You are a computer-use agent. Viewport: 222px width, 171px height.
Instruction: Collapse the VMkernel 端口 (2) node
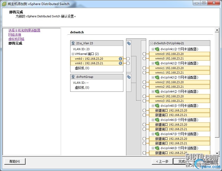click(73, 54)
